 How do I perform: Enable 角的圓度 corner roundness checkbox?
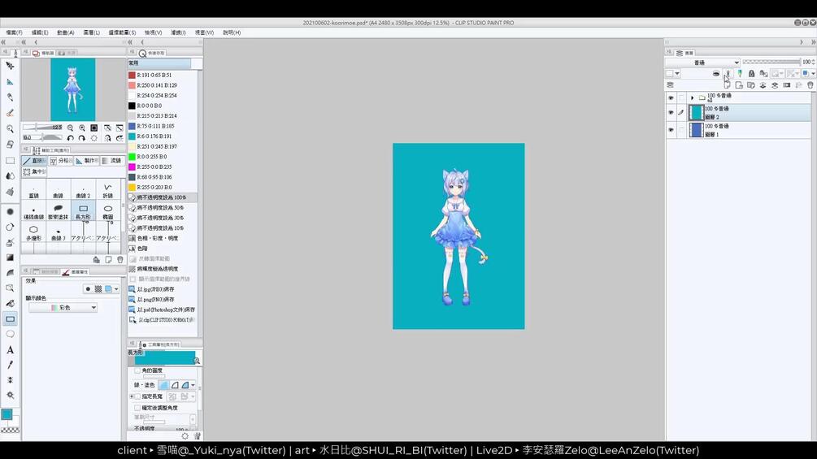[x=137, y=371]
